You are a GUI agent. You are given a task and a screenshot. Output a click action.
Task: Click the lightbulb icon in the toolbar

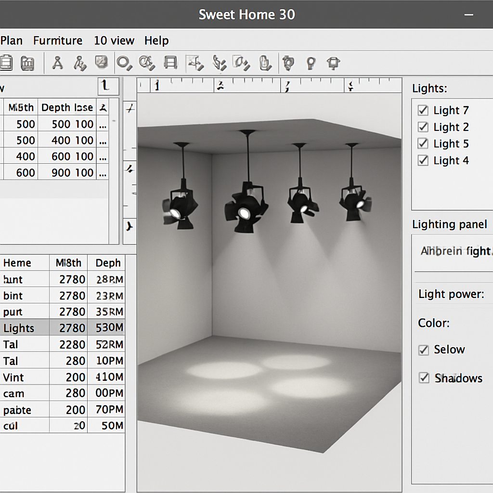click(311, 63)
